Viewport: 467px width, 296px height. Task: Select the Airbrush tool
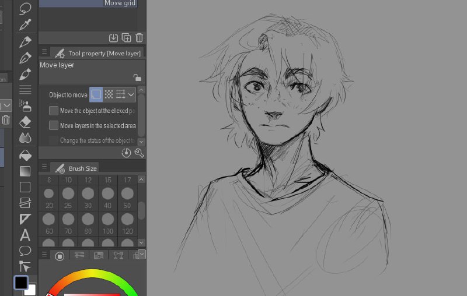[x=25, y=105]
